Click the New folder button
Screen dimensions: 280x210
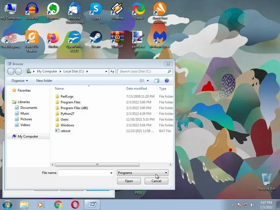click(44, 81)
